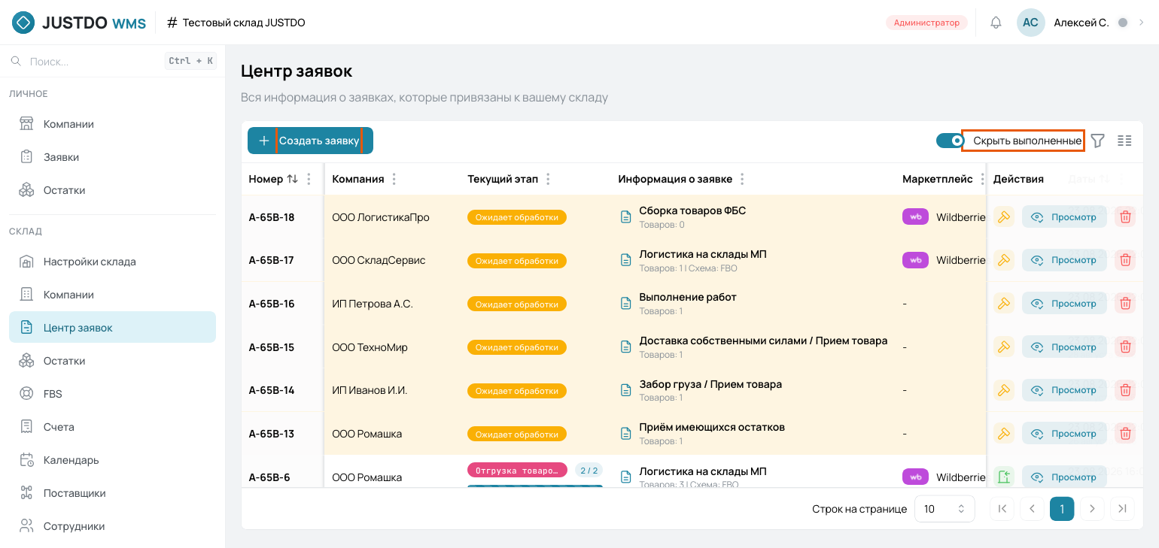The height and width of the screenshot is (548, 1159).
Task: Expand the user menu chevron beside Алексей С.
Action: tap(1141, 23)
